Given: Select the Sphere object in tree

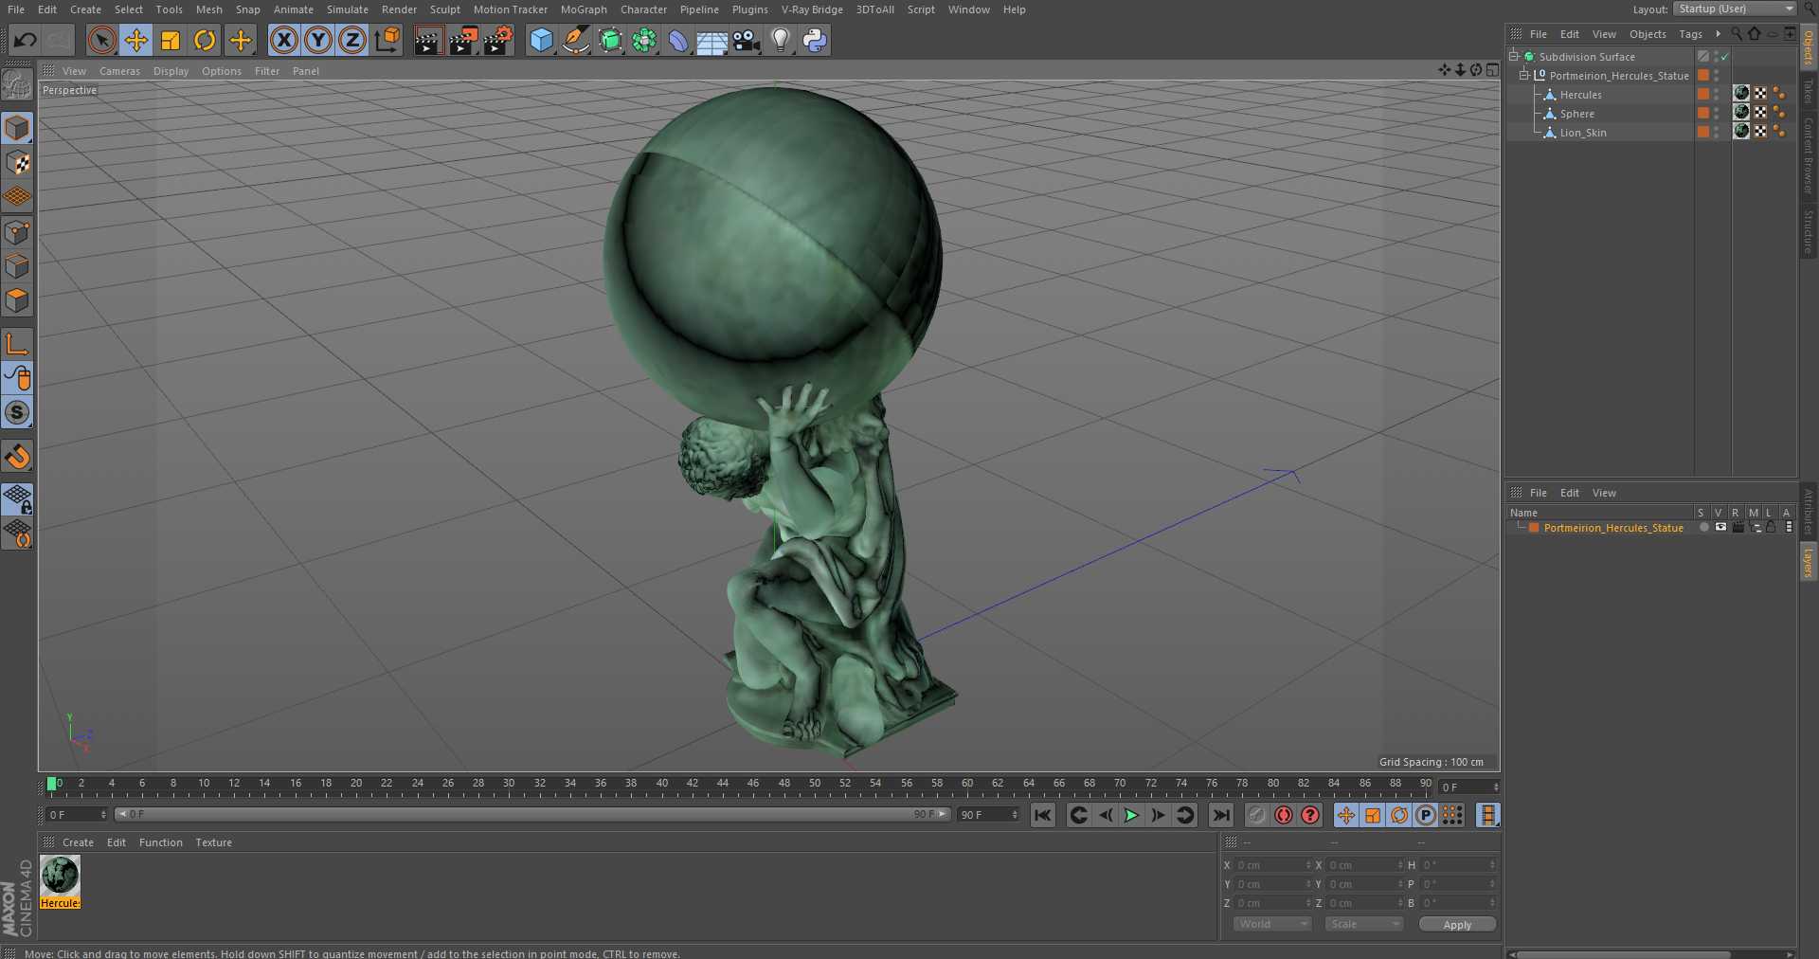Looking at the screenshot, I should (x=1576, y=114).
